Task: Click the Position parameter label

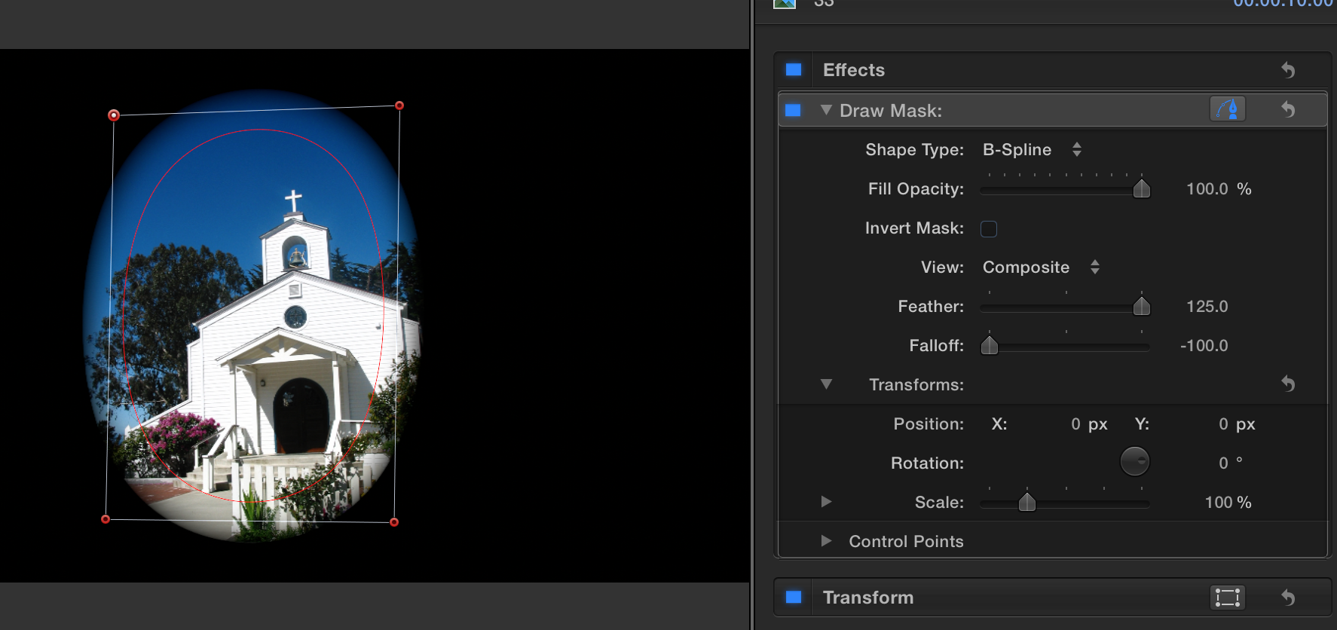Action: click(x=929, y=424)
